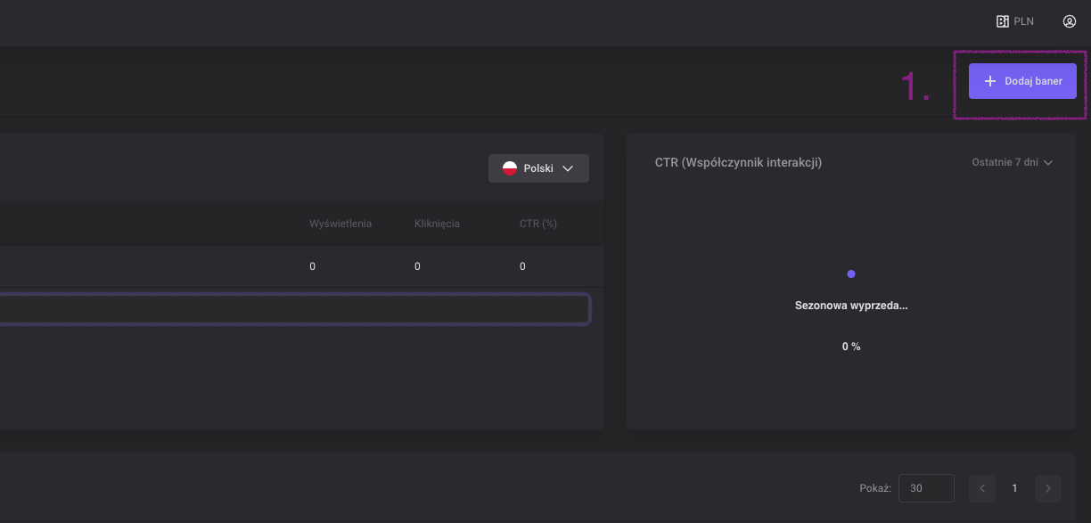Click the purple-outlined empty banner row

click(x=294, y=309)
